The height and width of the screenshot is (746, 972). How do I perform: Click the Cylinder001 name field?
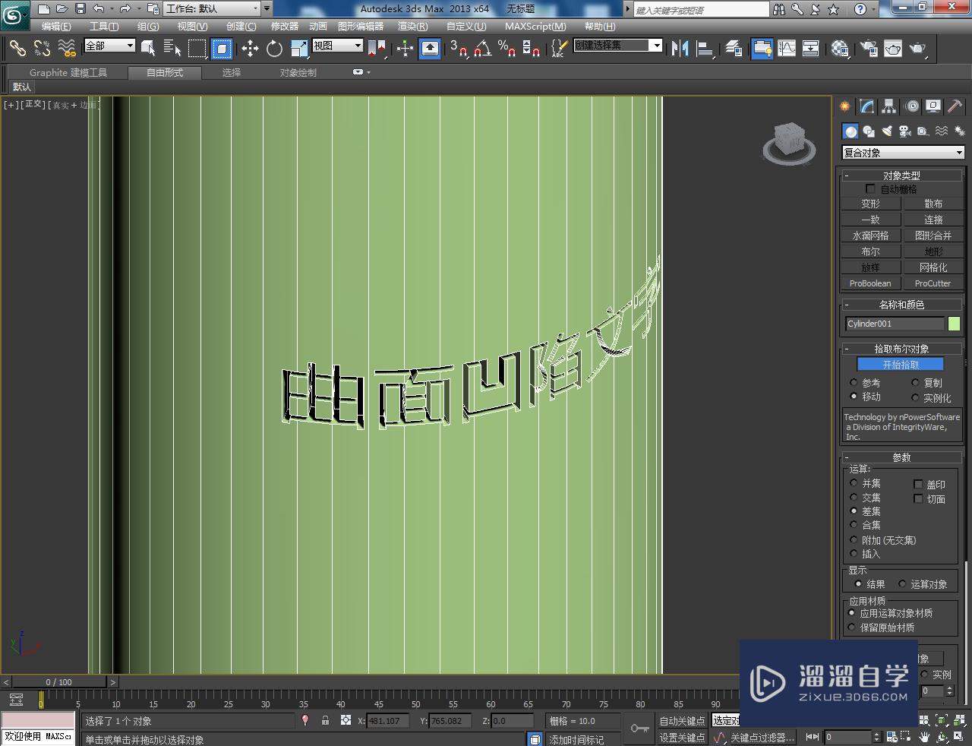(895, 324)
